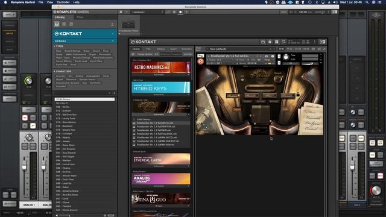
Task: Open the View menu
Action: pos(50,2)
